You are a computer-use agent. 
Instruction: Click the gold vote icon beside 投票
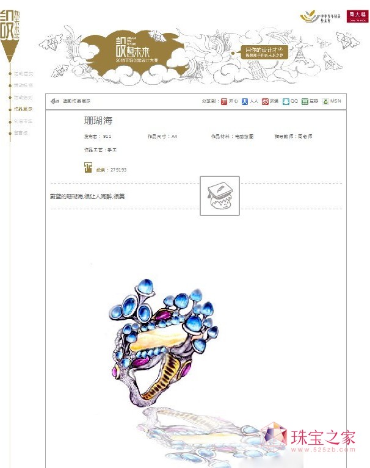pyautogui.click(x=88, y=167)
